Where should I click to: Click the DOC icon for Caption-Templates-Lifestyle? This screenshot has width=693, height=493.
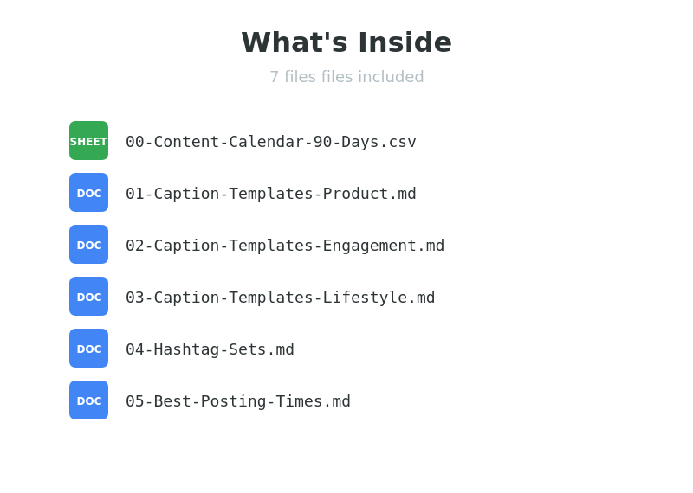pyautogui.click(x=88, y=297)
